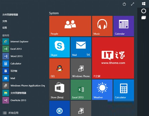Select 写字板 label text
149x116 pixels.
point(14,71)
